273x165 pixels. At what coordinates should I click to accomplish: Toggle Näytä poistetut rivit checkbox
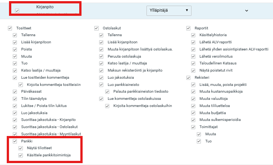coord(194,70)
